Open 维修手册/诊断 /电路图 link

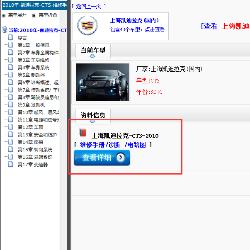pos(113,145)
